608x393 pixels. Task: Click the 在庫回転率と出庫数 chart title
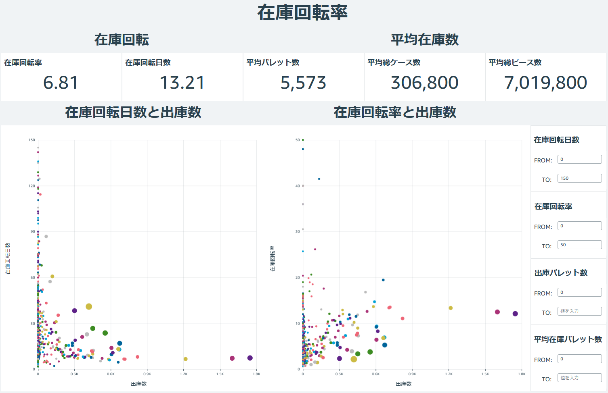pos(394,113)
